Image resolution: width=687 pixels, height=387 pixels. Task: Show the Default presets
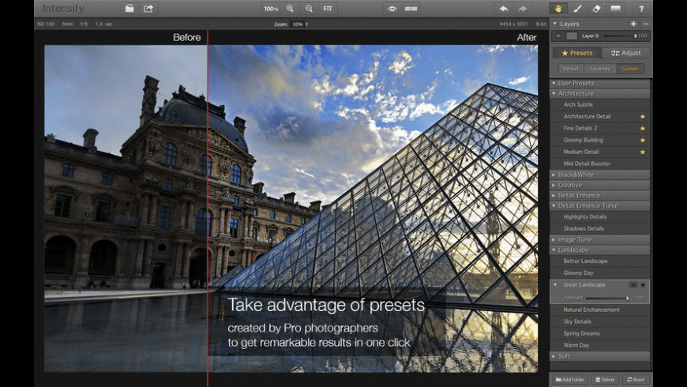570,69
